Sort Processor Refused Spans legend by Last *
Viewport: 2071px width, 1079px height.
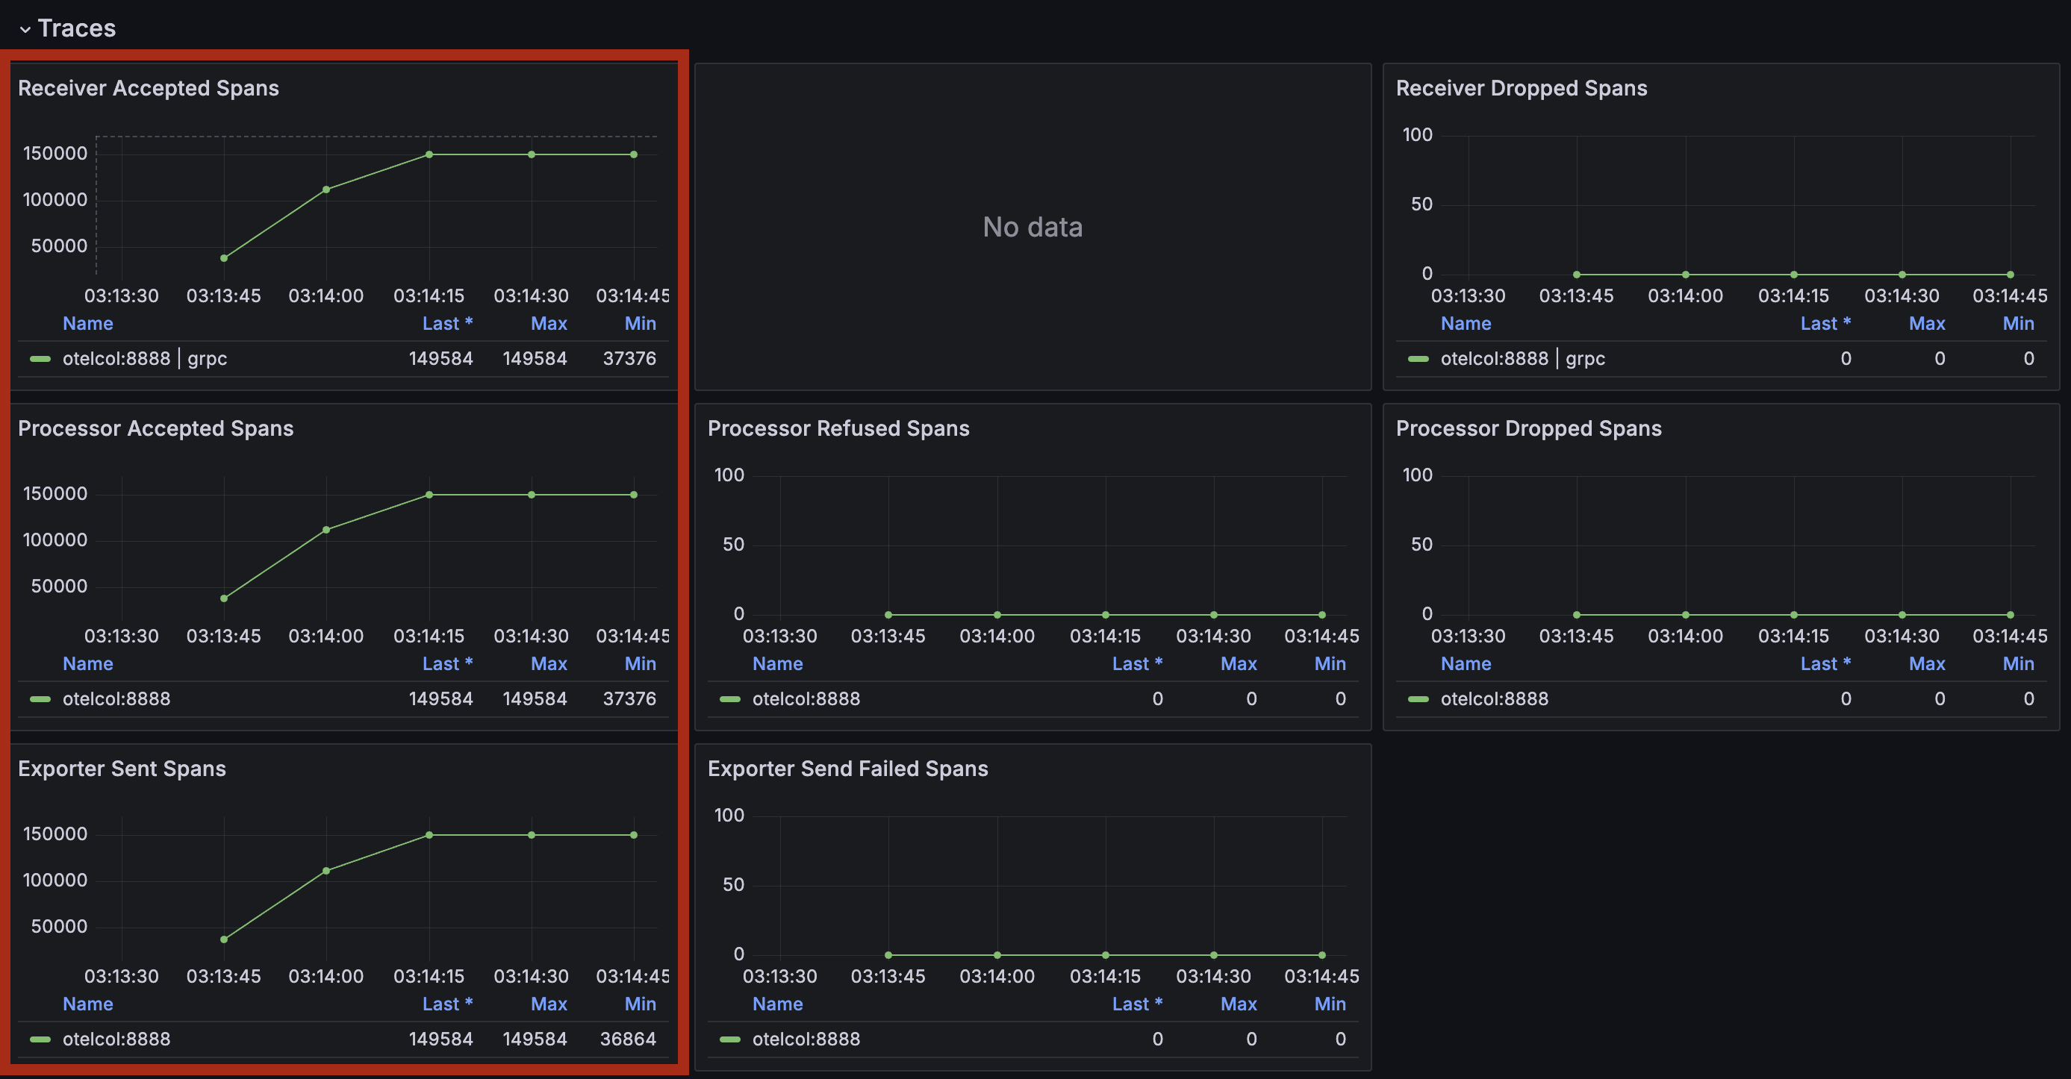pos(1138,663)
